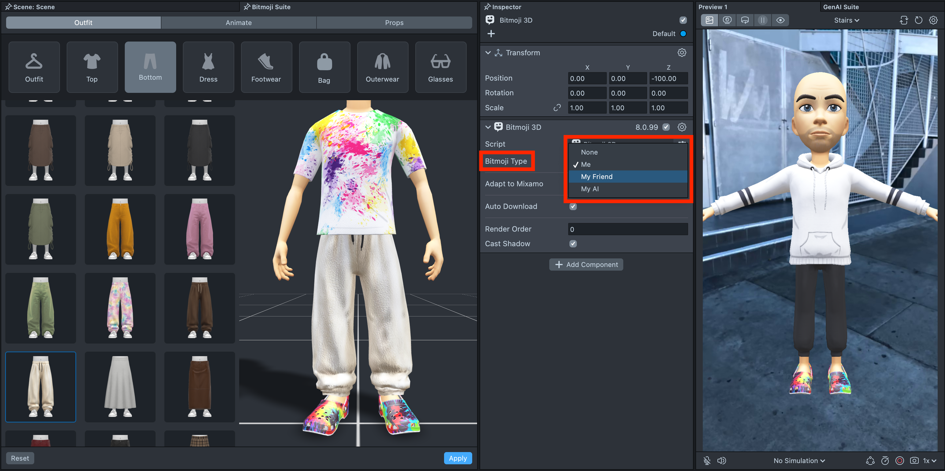The width and height of the screenshot is (945, 471).
Task: Pause the preview playback
Action: click(762, 20)
